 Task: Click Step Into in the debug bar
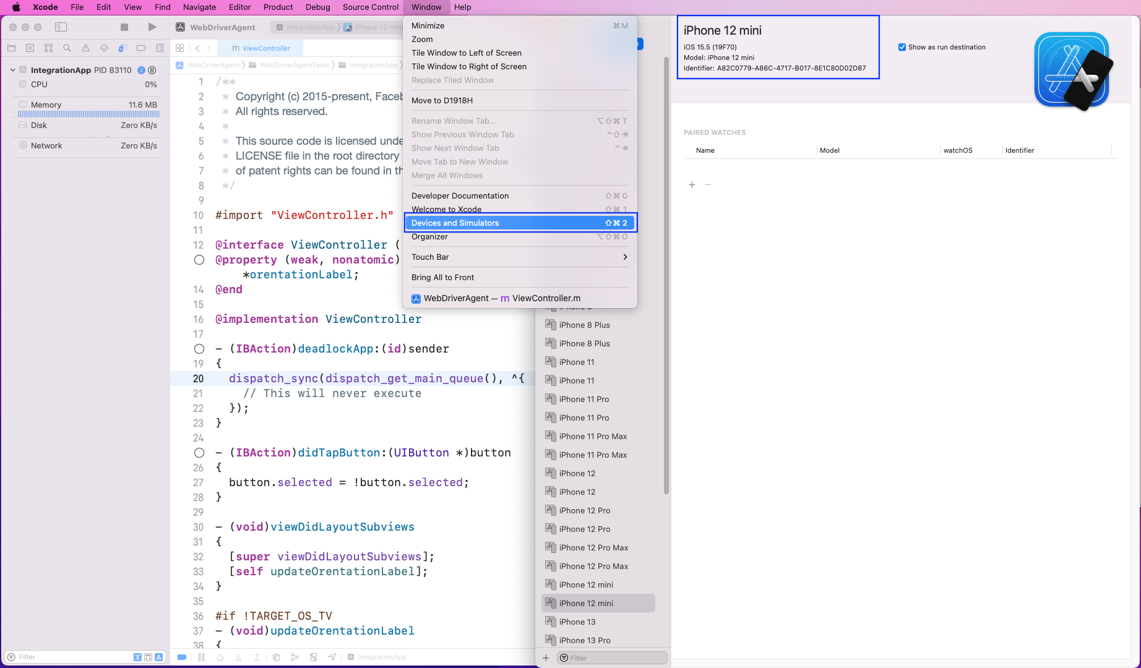click(x=238, y=657)
